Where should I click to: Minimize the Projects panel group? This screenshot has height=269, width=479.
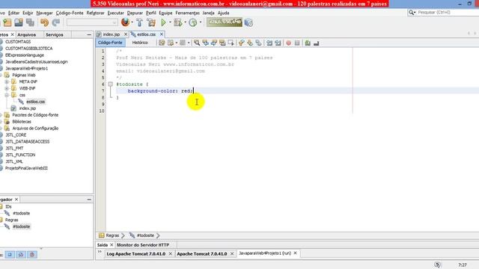(89, 35)
